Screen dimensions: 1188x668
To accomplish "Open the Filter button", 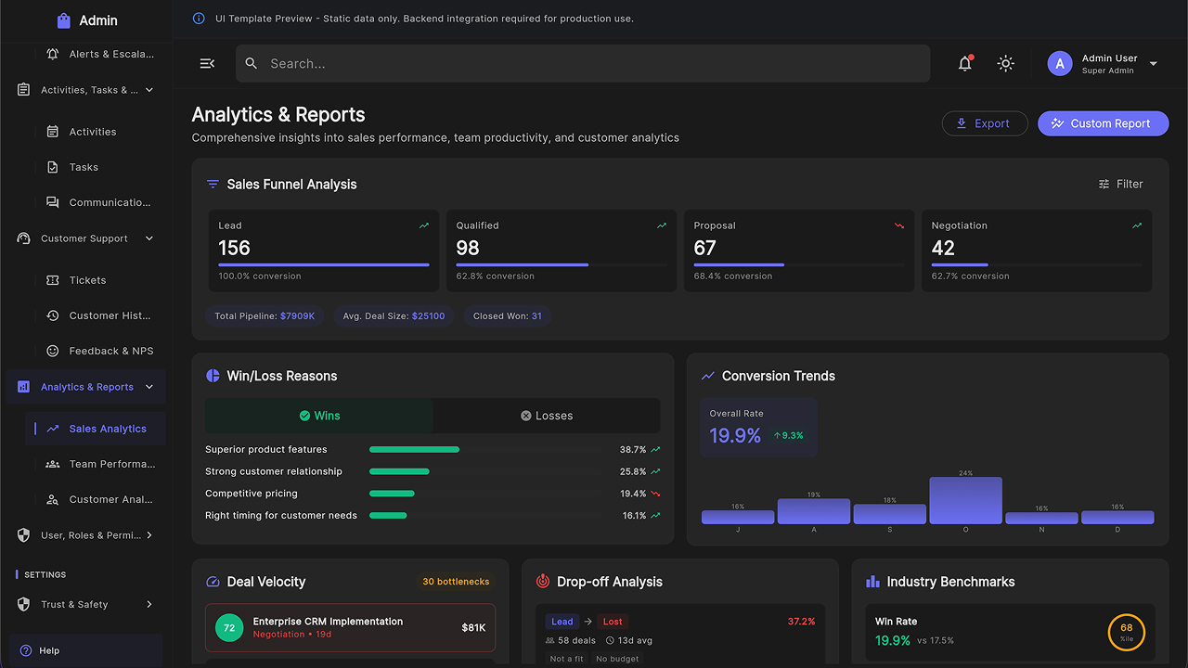I will point(1120,184).
